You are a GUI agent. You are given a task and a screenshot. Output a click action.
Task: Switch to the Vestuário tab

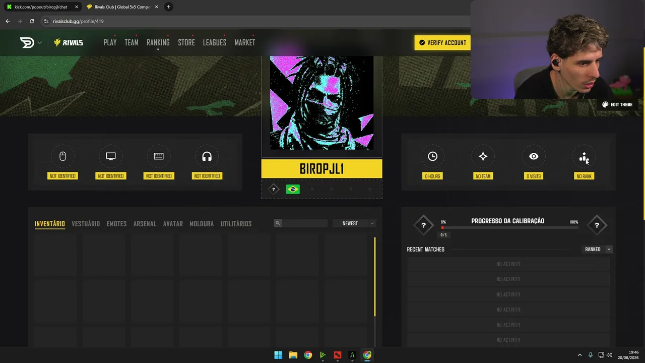click(x=86, y=224)
